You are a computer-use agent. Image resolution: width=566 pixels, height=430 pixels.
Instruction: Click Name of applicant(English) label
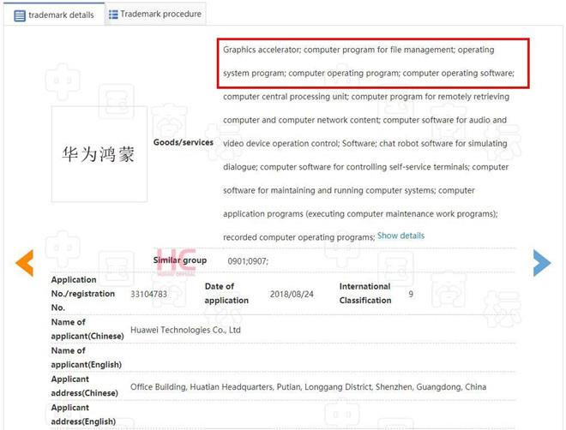87,357
